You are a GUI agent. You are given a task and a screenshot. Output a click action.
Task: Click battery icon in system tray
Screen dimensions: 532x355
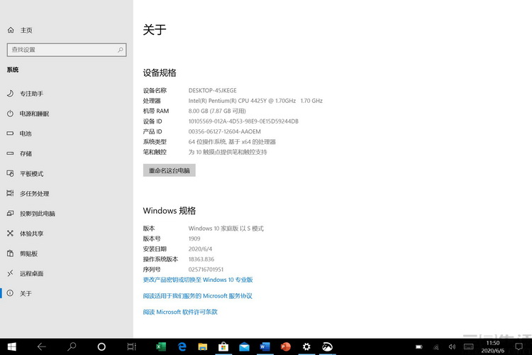click(x=419, y=347)
